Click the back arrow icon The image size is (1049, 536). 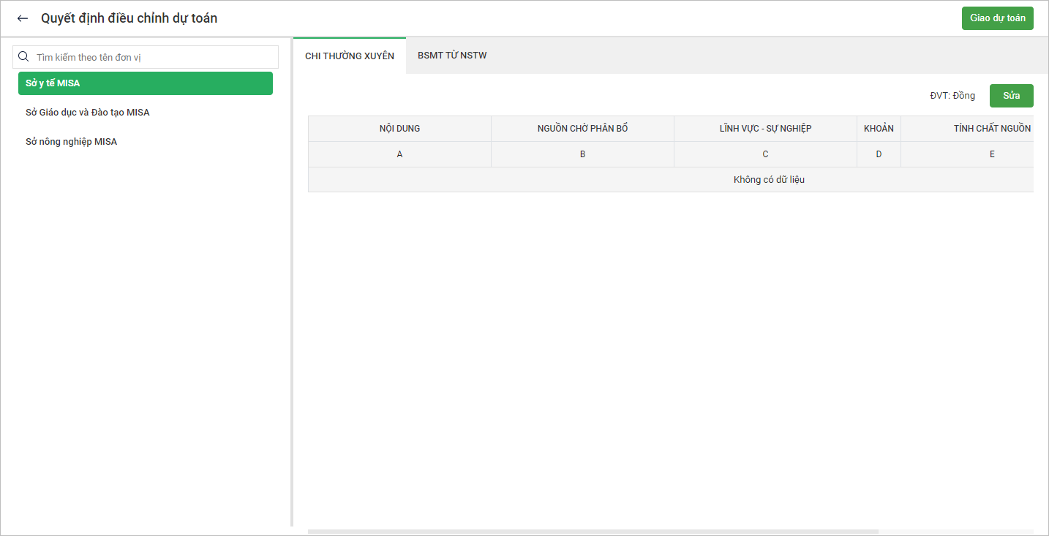click(x=23, y=18)
